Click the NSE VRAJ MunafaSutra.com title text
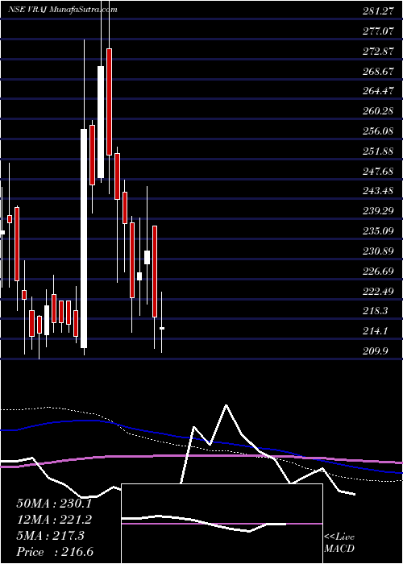Screen dimensions: 403x564 (x=63, y=10)
